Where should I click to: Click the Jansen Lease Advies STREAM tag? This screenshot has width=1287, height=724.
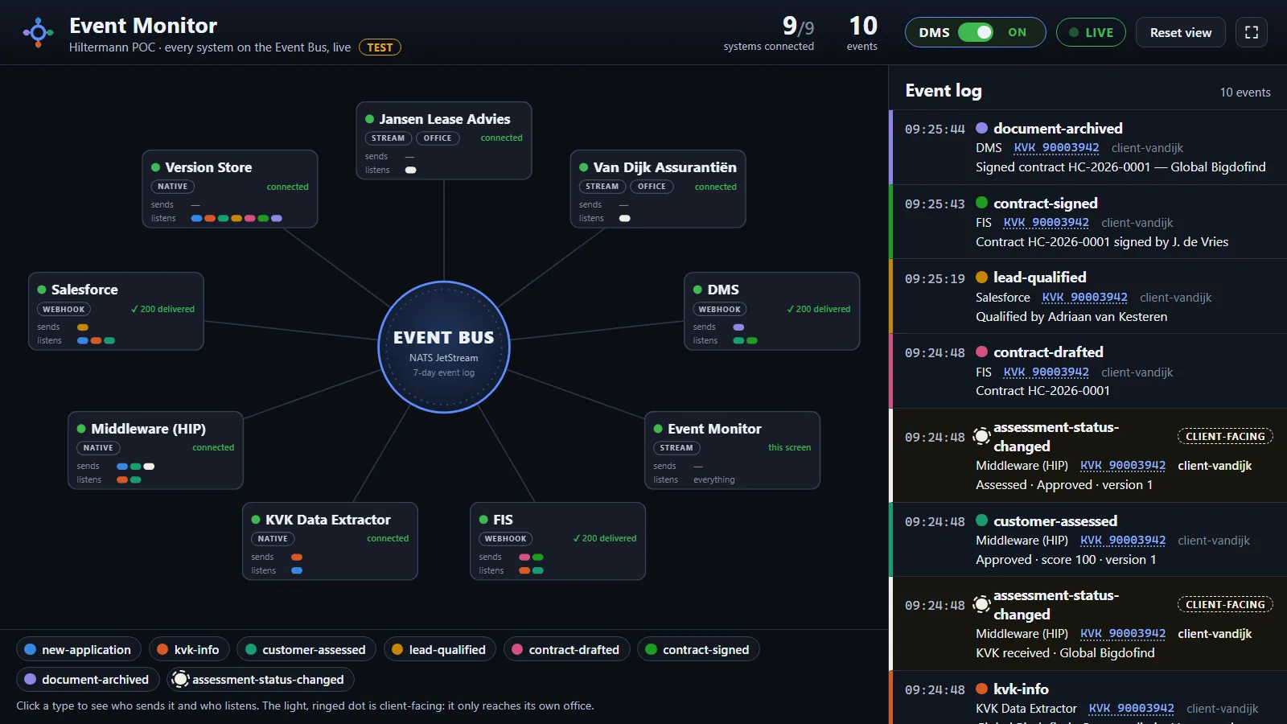pos(388,138)
